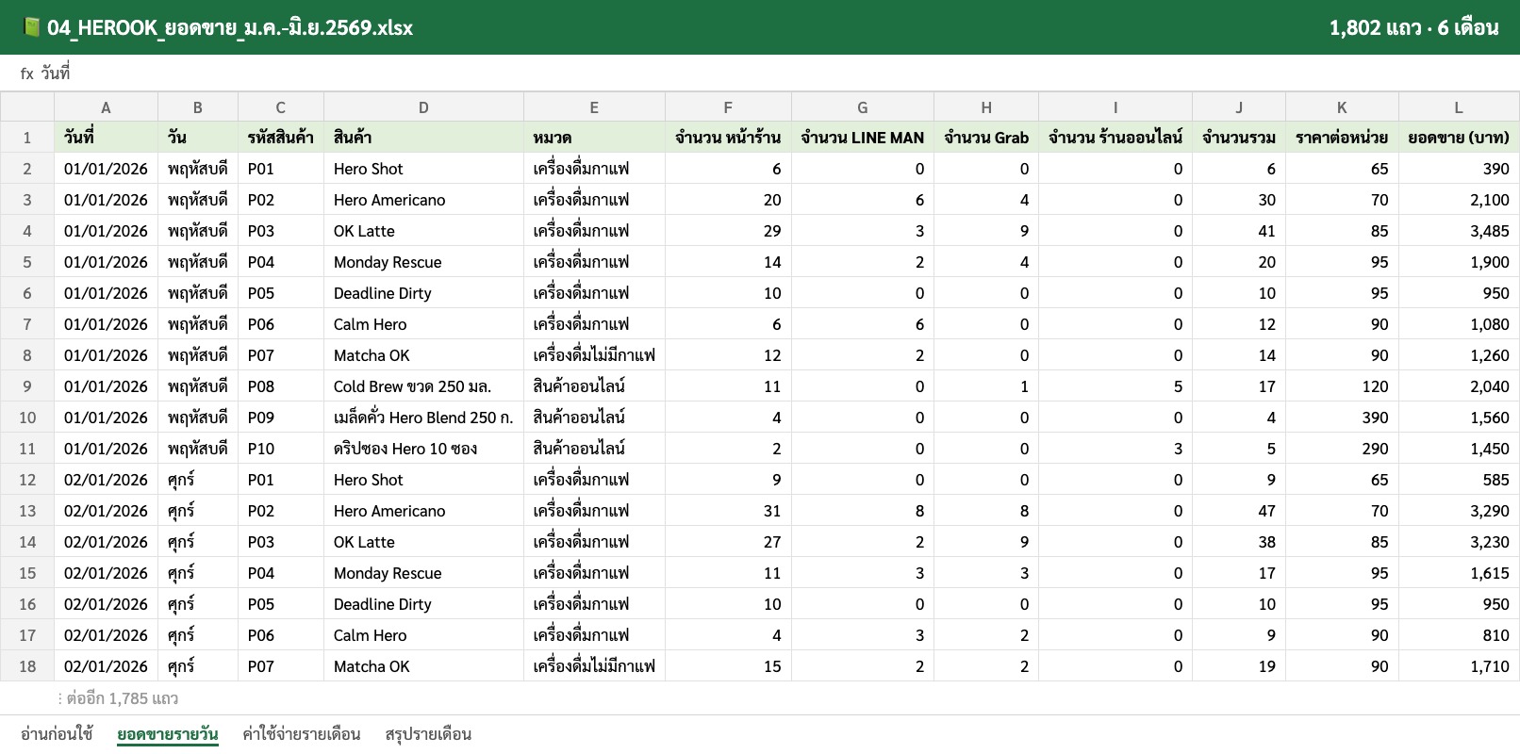Click the ราคาต่อหน่วย header cell
The width and height of the screenshot is (1520, 754).
(1342, 138)
